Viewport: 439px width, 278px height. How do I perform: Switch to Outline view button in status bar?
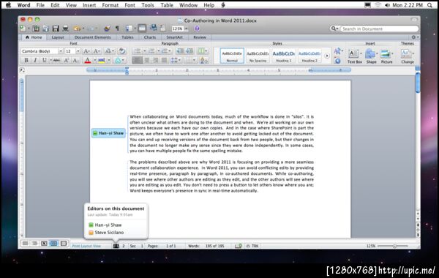click(x=34, y=244)
